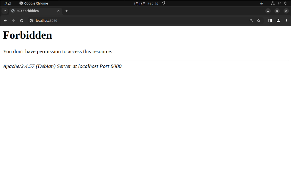The width and height of the screenshot is (291, 180).
Task: Select the 403 Forbidden tab
Action: [x=31, y=11]
